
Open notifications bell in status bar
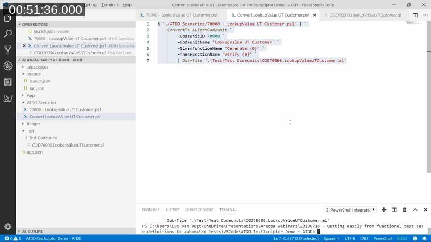click(424, 238)
